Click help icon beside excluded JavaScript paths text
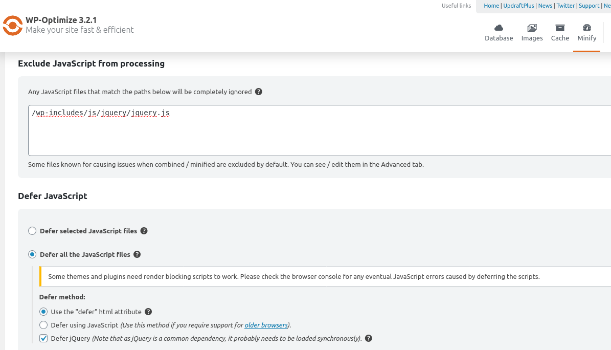 pos(259,92)
